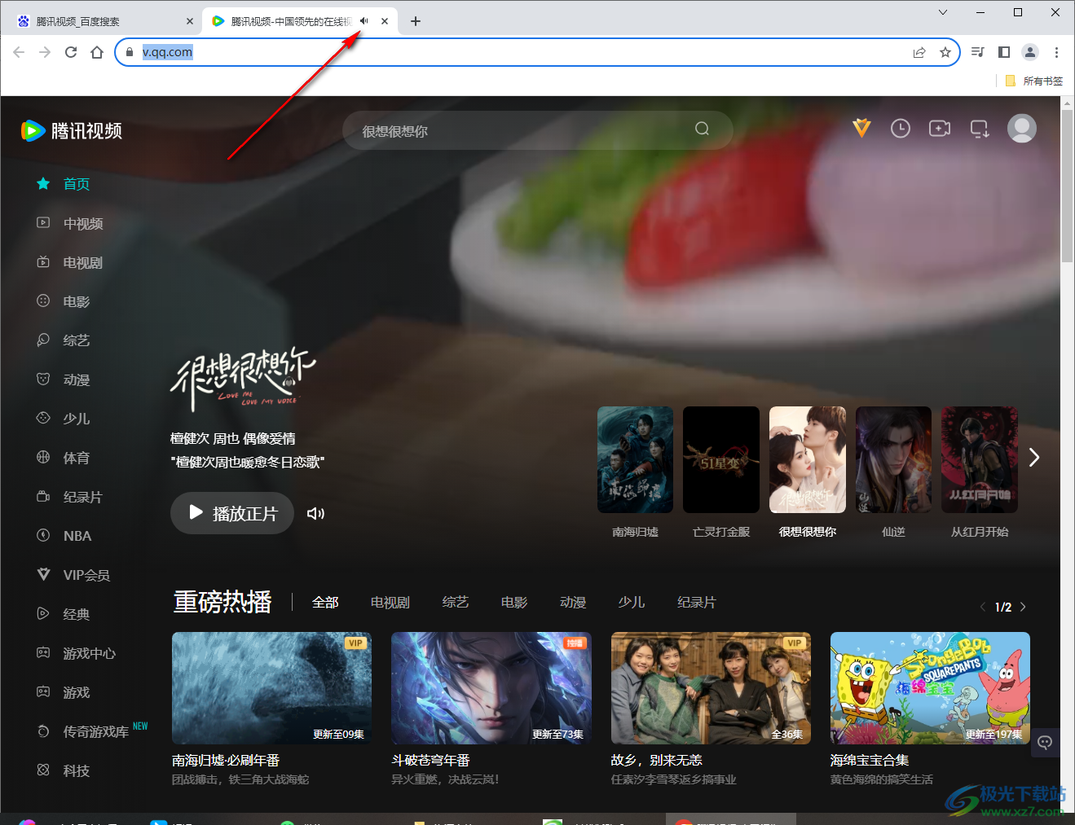Select the 从红月开始 banner thumbnail

pyautogui.click(x=980, y=460)
